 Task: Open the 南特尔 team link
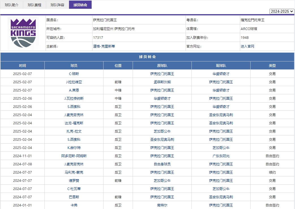click(x=162, y=205)
